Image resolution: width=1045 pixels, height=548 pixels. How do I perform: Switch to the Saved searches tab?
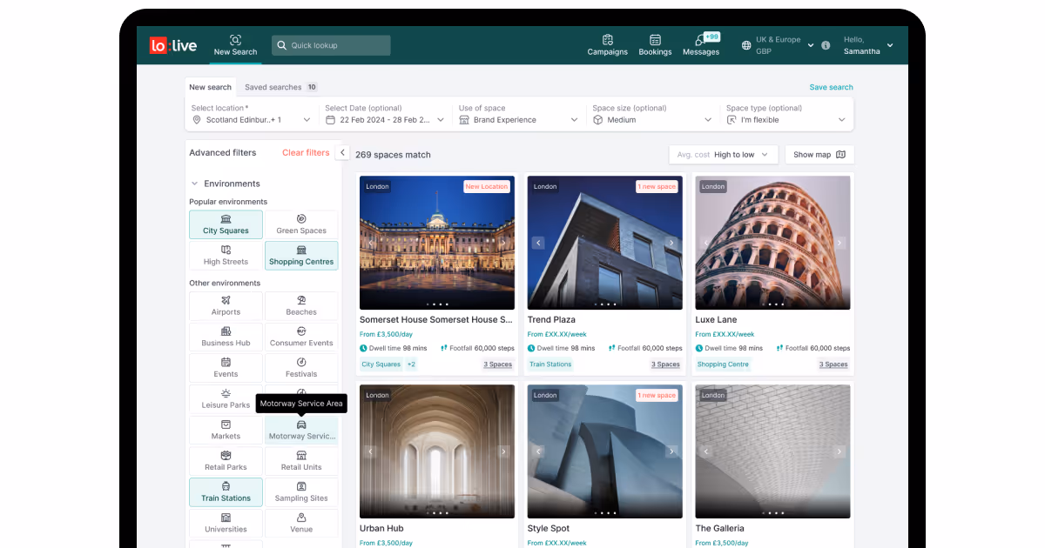point(280,87)
